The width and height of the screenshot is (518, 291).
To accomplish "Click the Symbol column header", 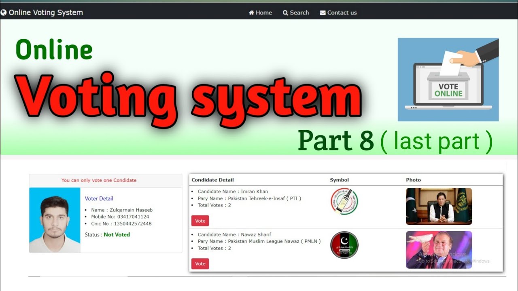I will coord(339,180).
